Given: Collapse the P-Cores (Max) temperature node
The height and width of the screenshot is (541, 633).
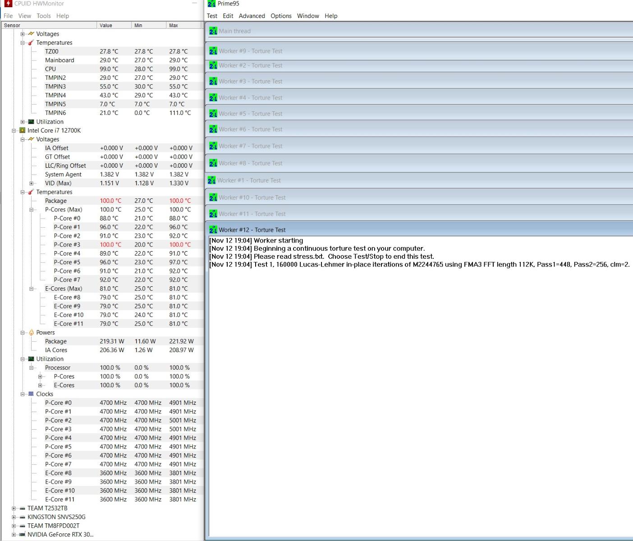Looking at the screenshot, I should (x=31, y=210).
